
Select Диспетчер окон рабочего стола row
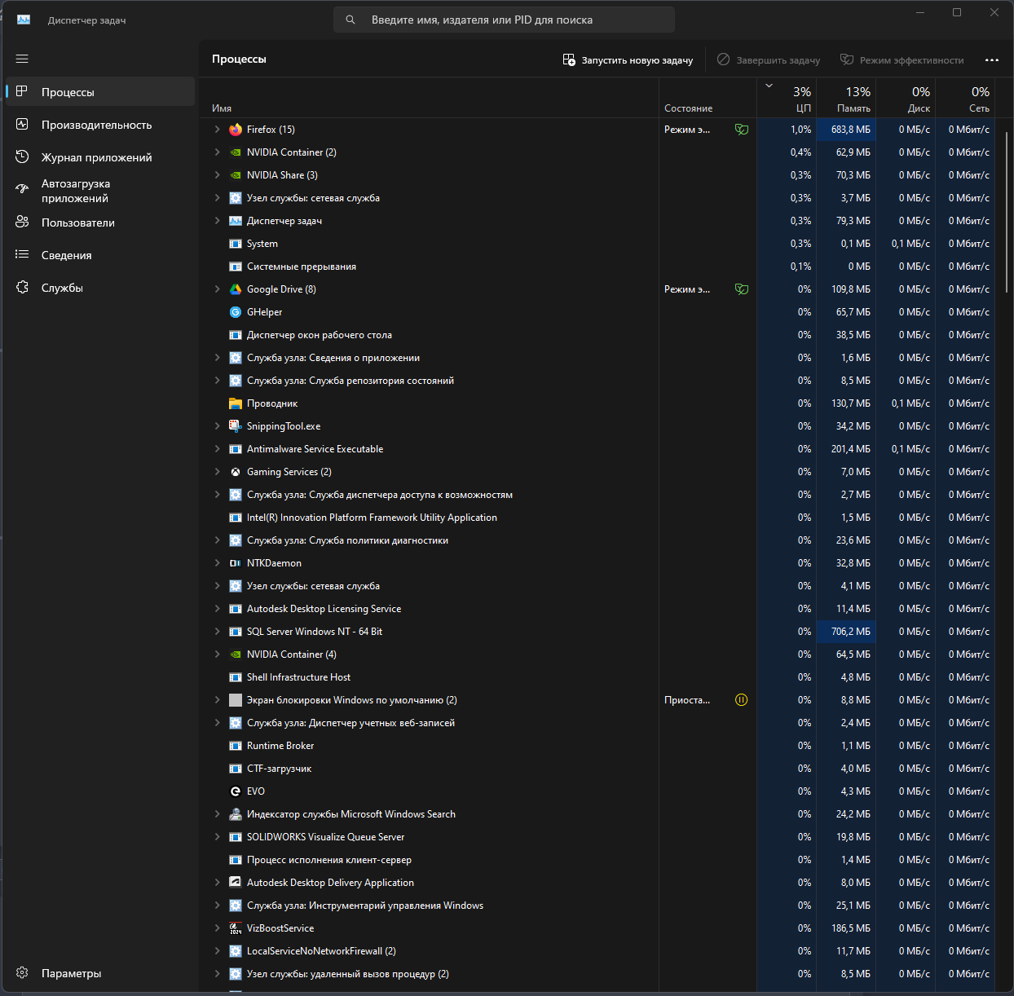597,335
